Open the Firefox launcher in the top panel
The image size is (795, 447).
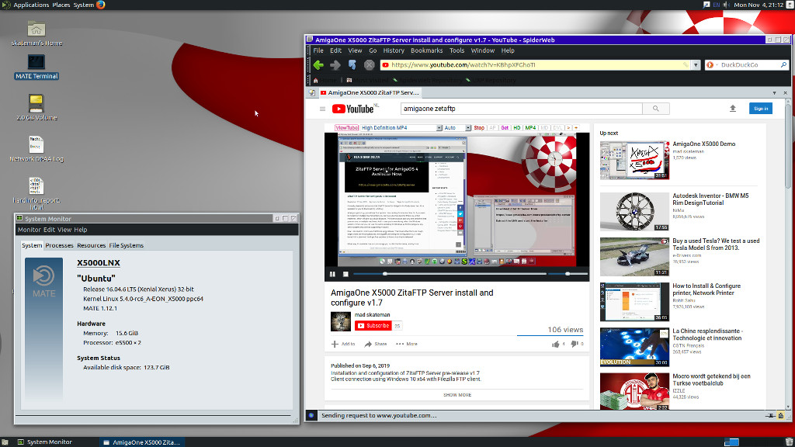point(100,5)
